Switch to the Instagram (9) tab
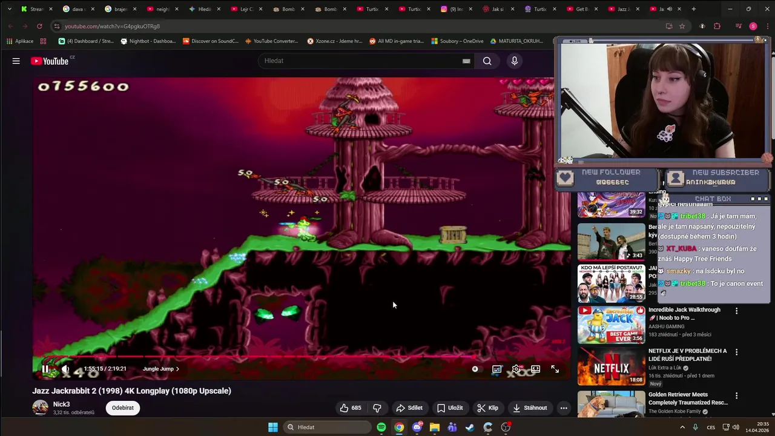This screenshot has height=436, width=775. (455, 9)
